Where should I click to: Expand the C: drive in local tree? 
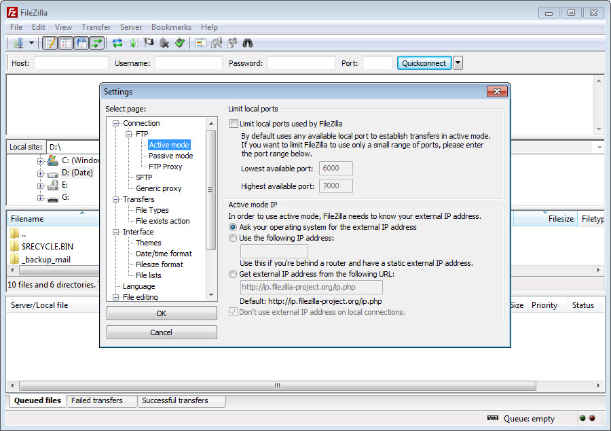40,160
